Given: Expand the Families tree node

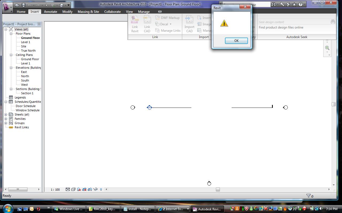Looking at the screenshot, I should point(6,119).
